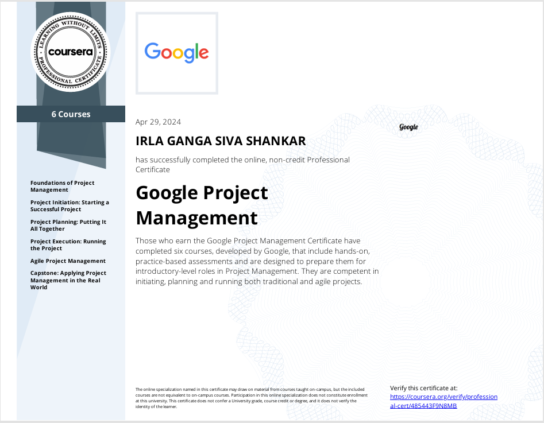
Task: Select Project Execution: Running the Project
Action: pos(67,245)
